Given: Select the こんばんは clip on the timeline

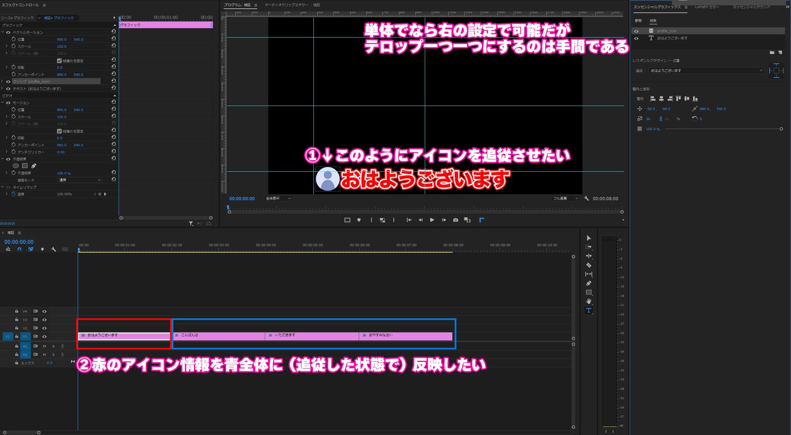Looking at the screenshot, I should (x=219, y=336).
